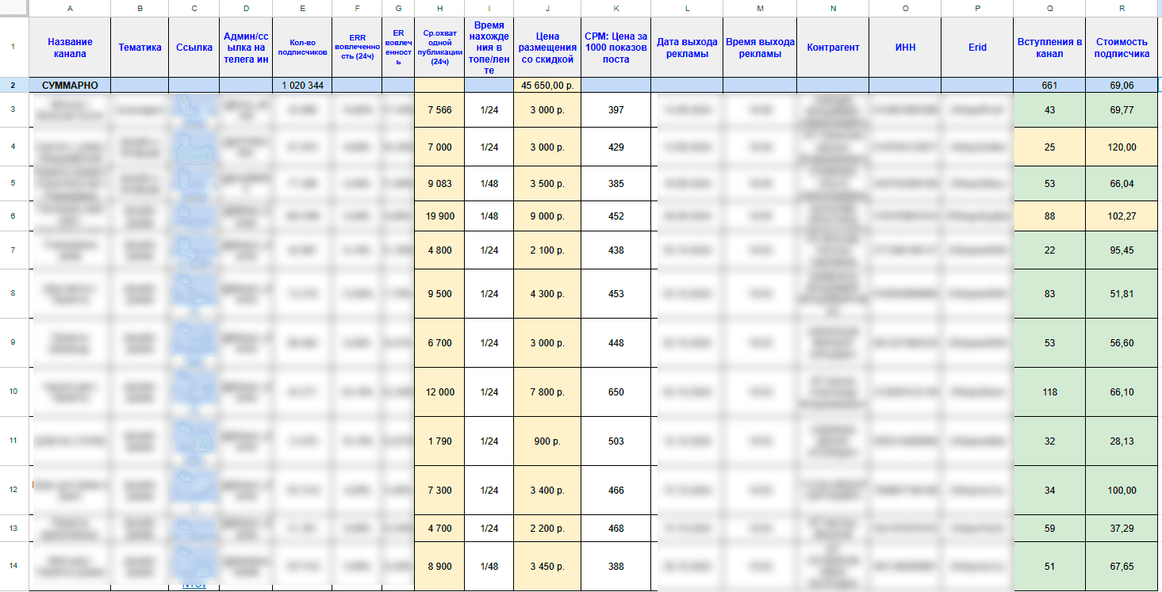Select the total subscribers cell '1 020 344'
This screenshot has height=592, width=1162.
coord(302,85)
